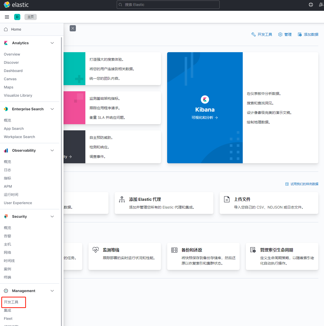Collapse the Analytics section
The width and height of the screenshot is (324, 326).
tap(52, 43)
